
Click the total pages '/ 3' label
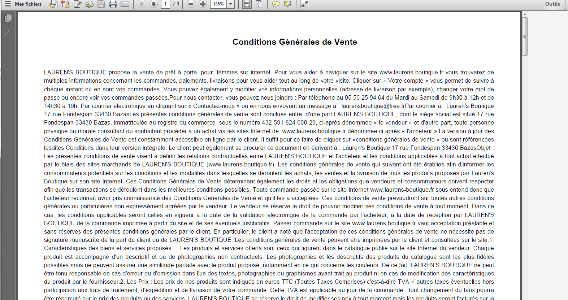pyautogui.click(x=176, y=4)
